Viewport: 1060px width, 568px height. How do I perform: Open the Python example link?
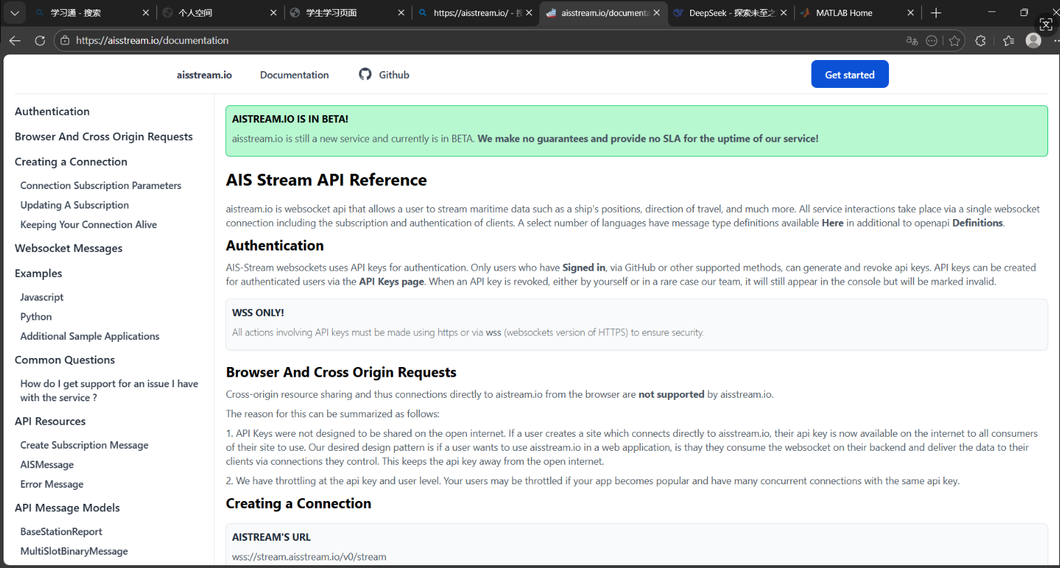[x=36, y=317]
